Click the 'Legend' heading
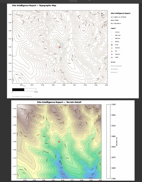142x182 pixels. (x=113, y=28)
